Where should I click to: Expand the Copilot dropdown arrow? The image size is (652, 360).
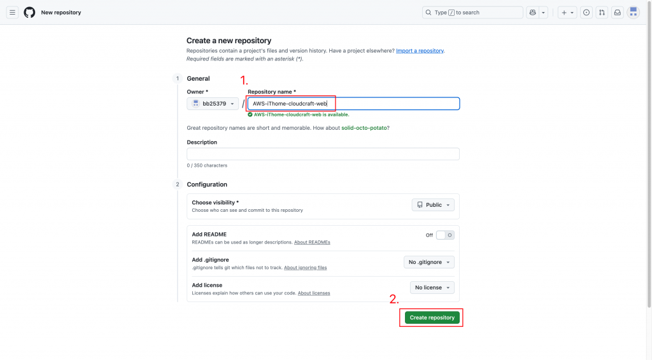(543, 12)
